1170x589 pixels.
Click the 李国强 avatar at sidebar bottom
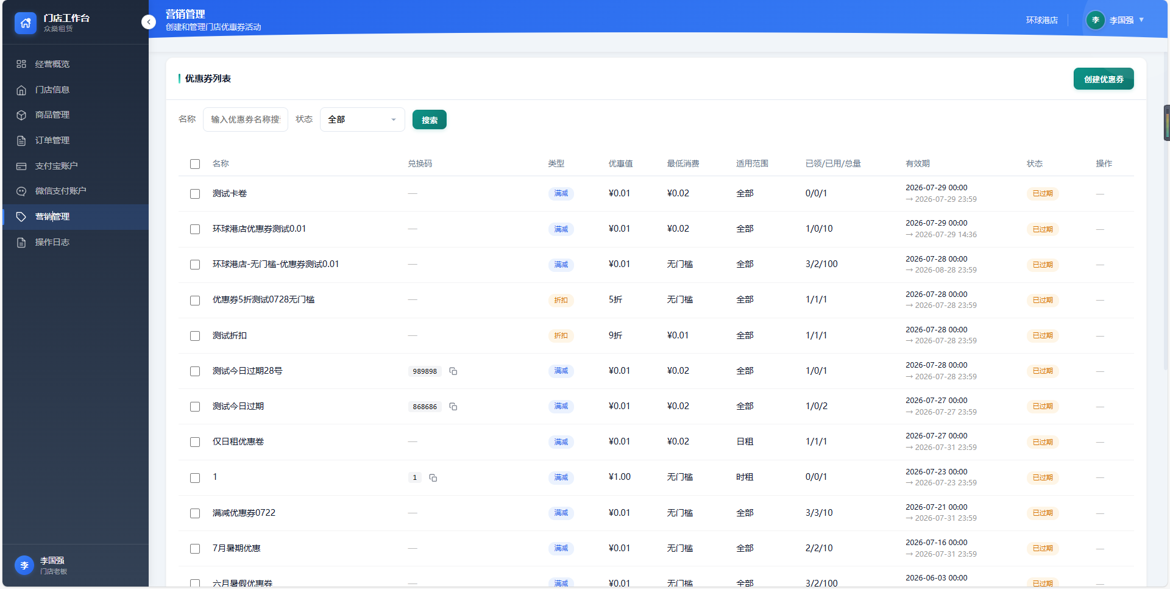pos(24,565)
